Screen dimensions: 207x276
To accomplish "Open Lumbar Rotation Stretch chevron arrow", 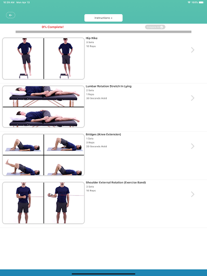I will (x=192, y=98).
